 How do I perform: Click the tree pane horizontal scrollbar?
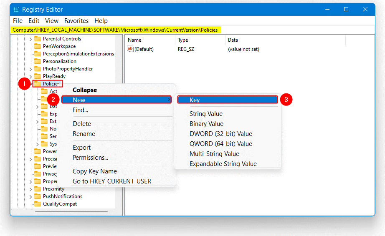point(63,211)
